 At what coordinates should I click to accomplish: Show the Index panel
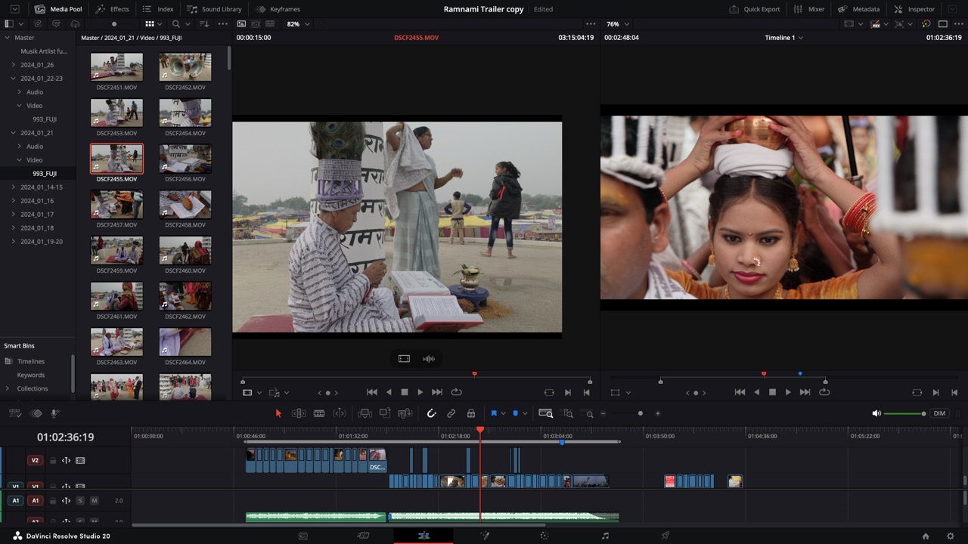click(x=159, y=9)
